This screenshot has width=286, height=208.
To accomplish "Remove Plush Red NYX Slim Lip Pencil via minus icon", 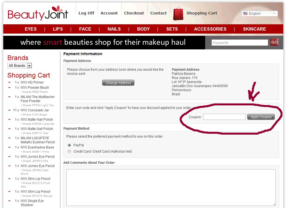I will pos(10,179).
